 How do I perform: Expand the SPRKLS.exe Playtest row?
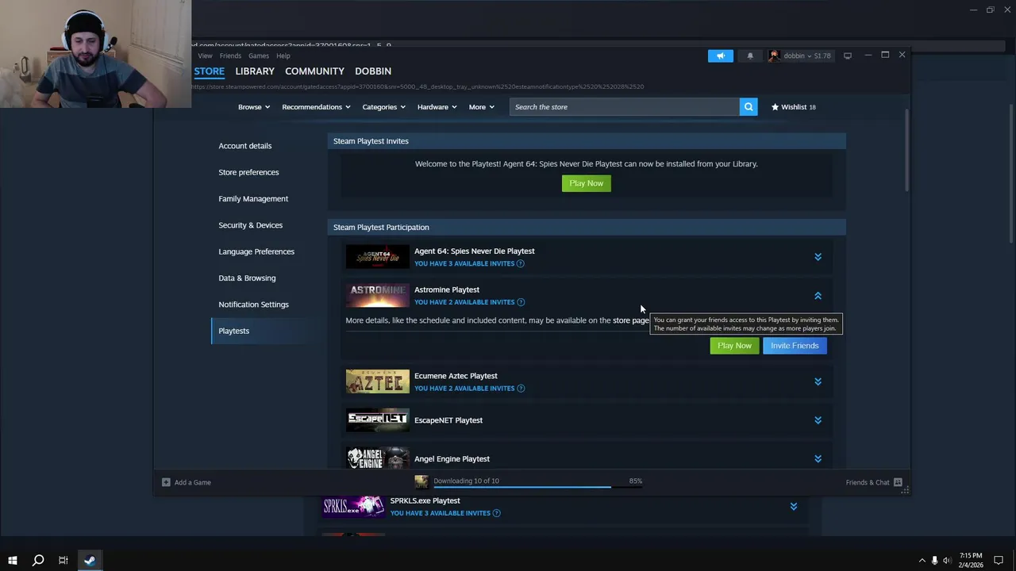[793, 506]
